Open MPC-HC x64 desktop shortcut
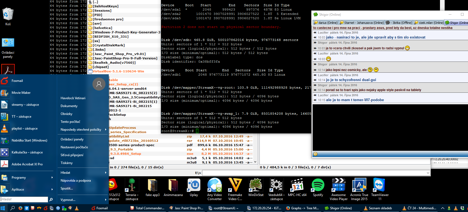The image size is (468, 212). [x=297, y=187]
